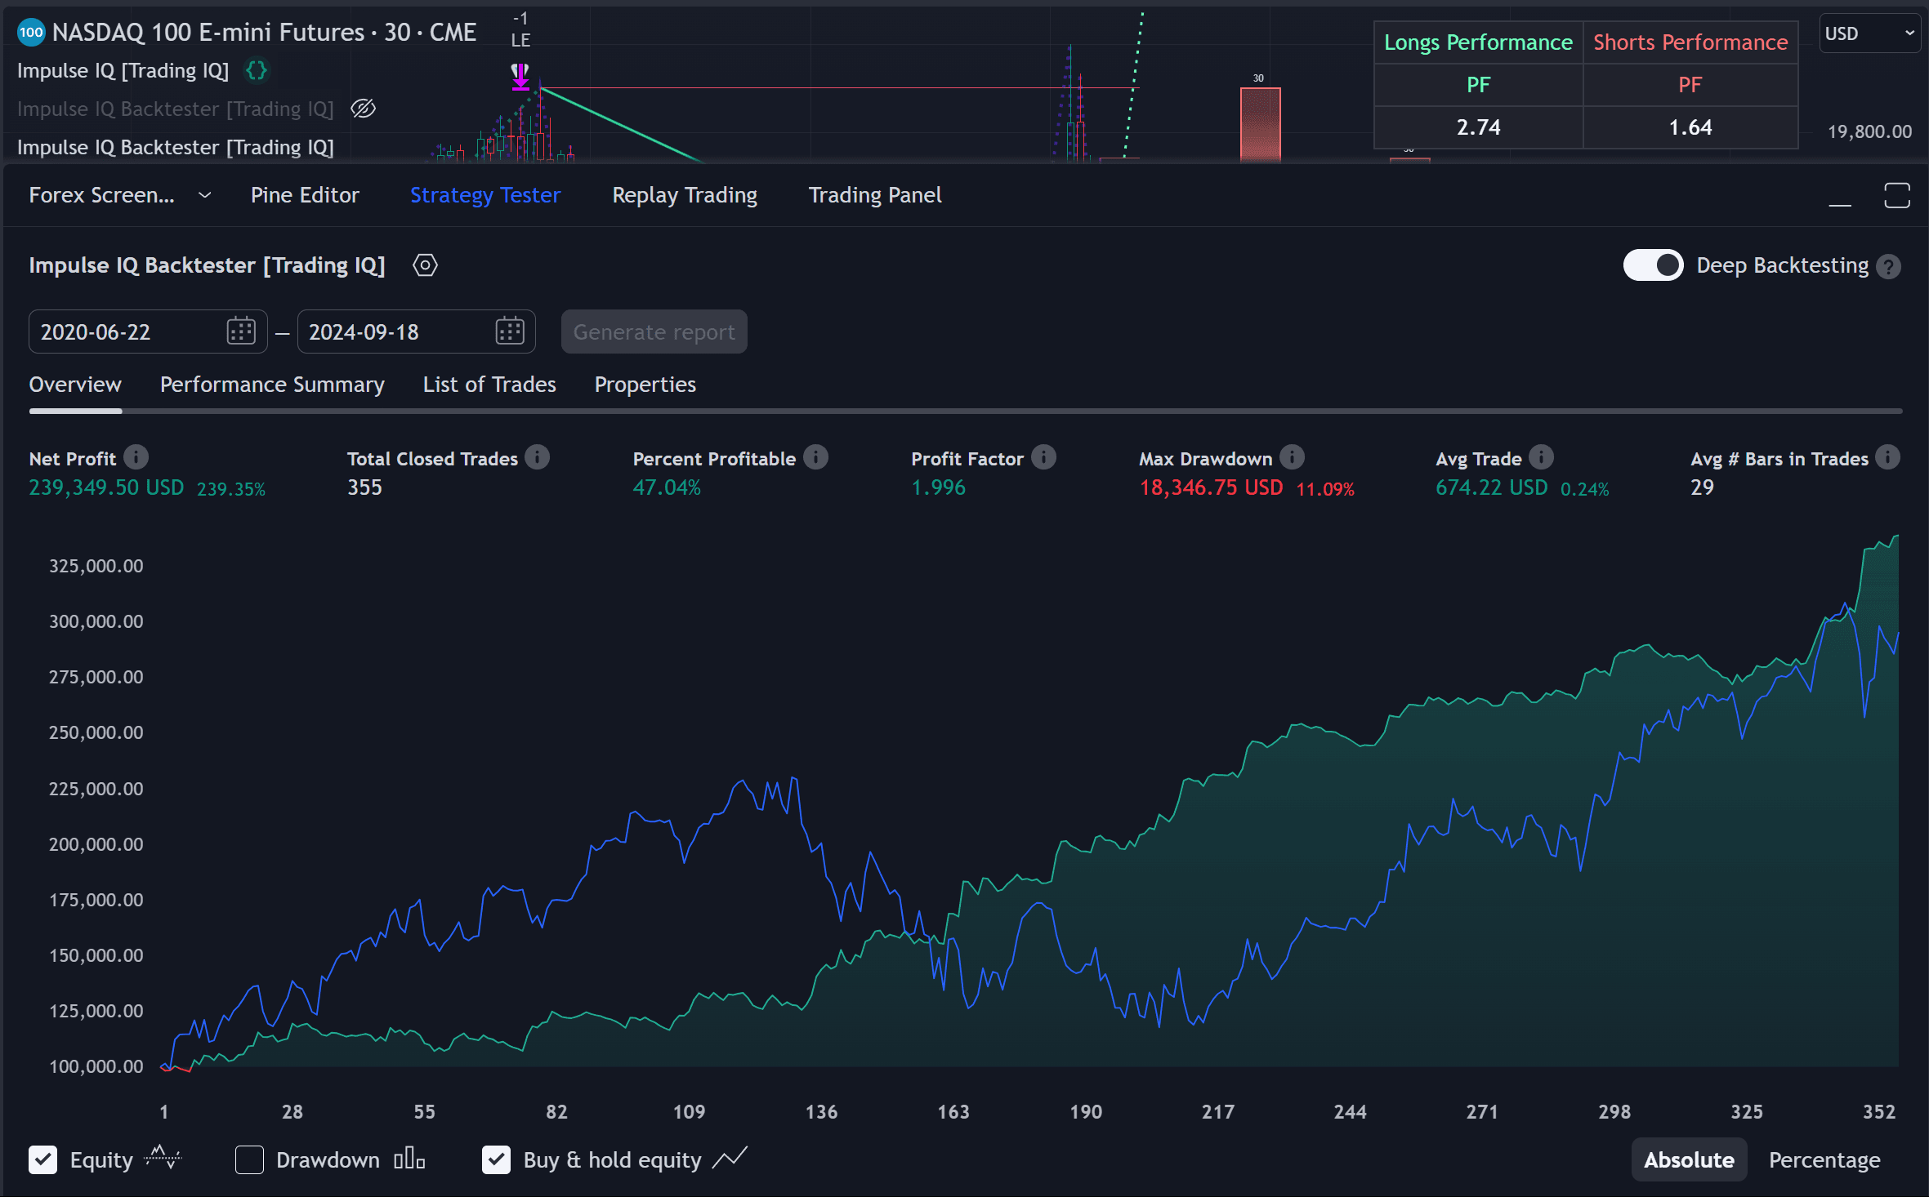Unhide the hidden Impulse IQ Backtester indicator

tap(363, 108)
